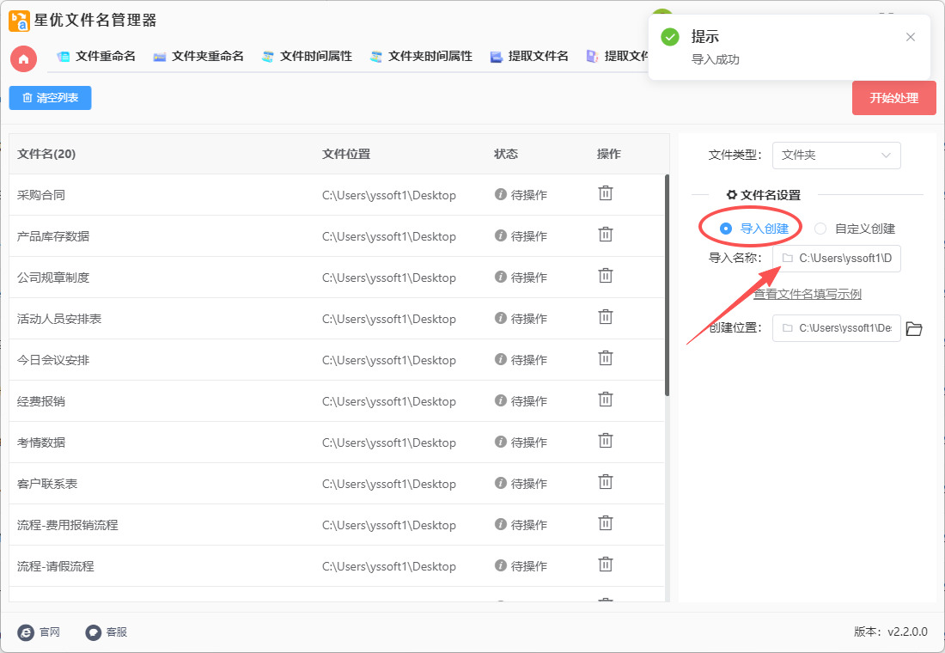This screenshot has height=653, width=945.
Task: Click trash icon for 客户联系表 row
Action: tap(606, 483)
